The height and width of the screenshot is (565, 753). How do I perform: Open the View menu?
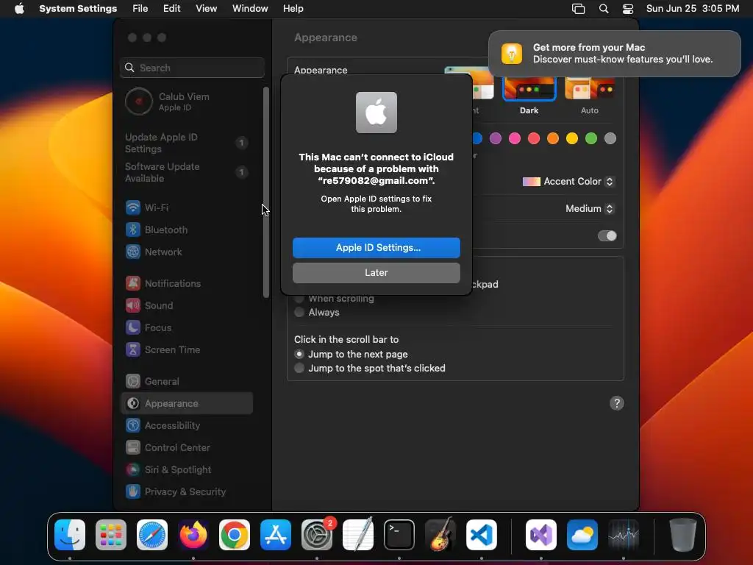click(x=206, y=9)
